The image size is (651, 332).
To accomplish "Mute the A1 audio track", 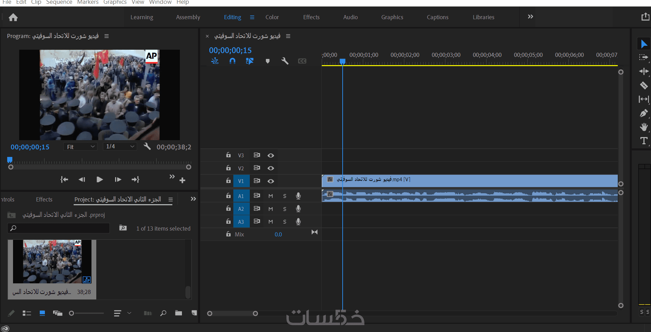I will 271,196.
